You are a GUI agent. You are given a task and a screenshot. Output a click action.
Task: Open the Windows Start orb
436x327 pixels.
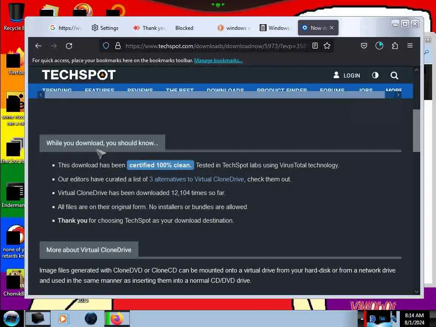[x=11, y=318]
